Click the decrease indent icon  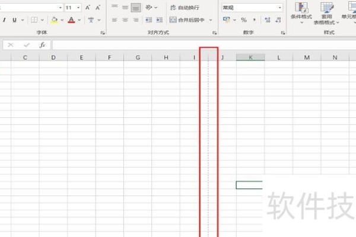coord(148,20)
